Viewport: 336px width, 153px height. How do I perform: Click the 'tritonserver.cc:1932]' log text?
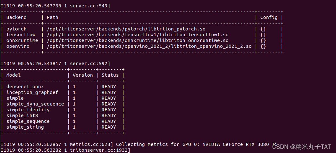point(100,150)
